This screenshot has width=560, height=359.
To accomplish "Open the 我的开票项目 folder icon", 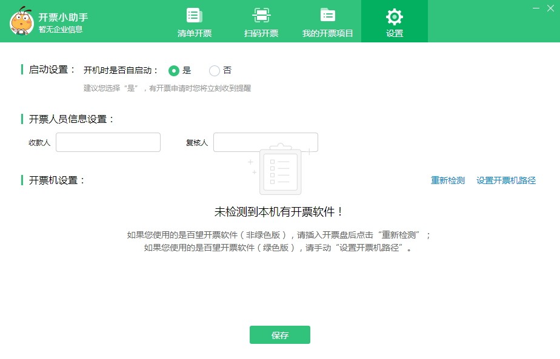I will pyautogui.click(x=327, y=15).
